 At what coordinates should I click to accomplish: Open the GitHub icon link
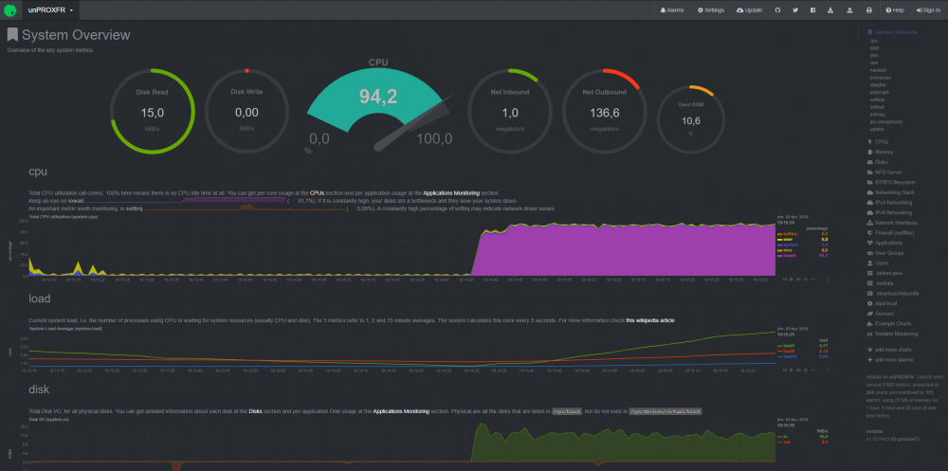(x=778, y=10)
